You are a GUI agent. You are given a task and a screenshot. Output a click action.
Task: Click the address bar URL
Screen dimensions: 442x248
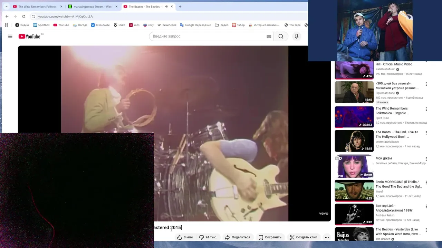[65, 16]
